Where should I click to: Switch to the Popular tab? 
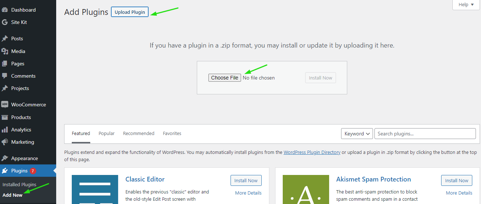pyautogui.click(x=107, y=134)
